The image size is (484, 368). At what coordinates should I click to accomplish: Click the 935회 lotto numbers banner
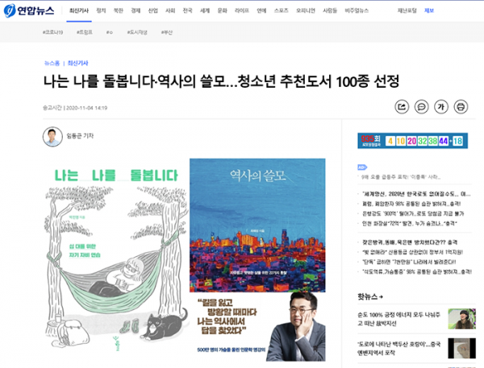(411, 141)
